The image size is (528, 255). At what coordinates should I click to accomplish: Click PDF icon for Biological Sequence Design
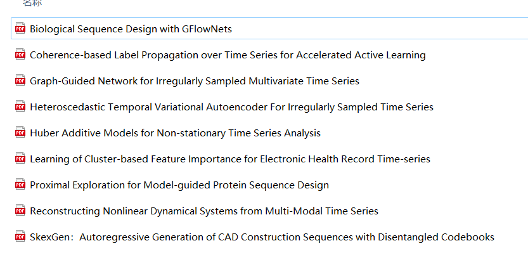(x=20, y=29)
